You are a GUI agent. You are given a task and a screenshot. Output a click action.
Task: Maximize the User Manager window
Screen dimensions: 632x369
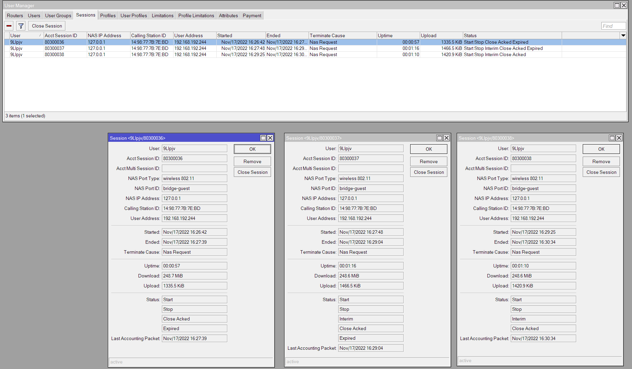point(617,5)
